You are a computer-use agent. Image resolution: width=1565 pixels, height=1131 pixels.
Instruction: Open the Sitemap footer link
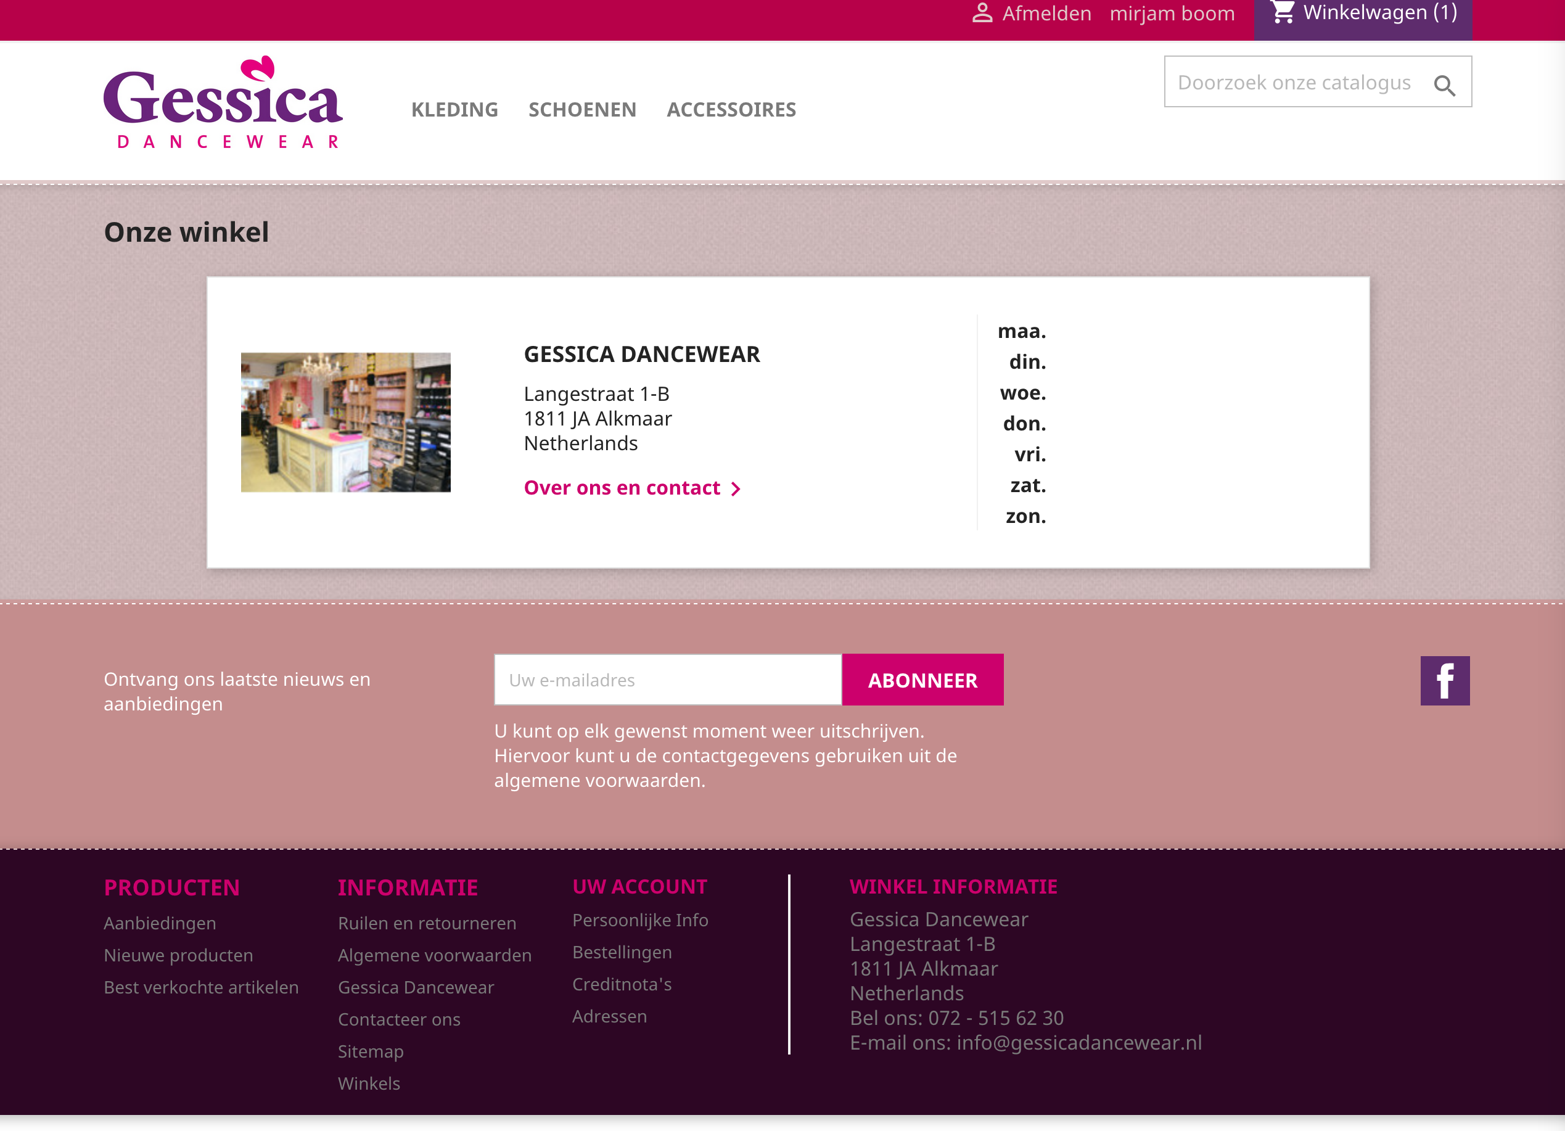click(370, 1051)
